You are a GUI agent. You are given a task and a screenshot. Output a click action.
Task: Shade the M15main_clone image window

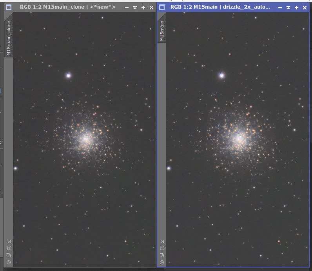135,8
